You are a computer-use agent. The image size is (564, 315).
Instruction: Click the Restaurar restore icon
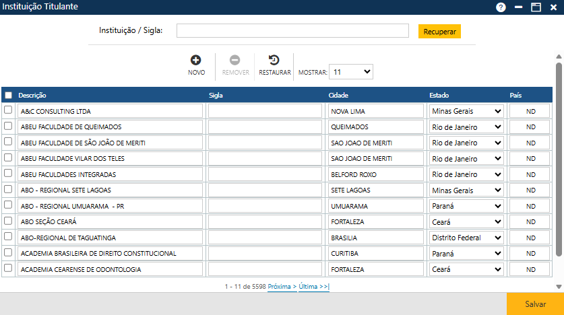[274, 61]
